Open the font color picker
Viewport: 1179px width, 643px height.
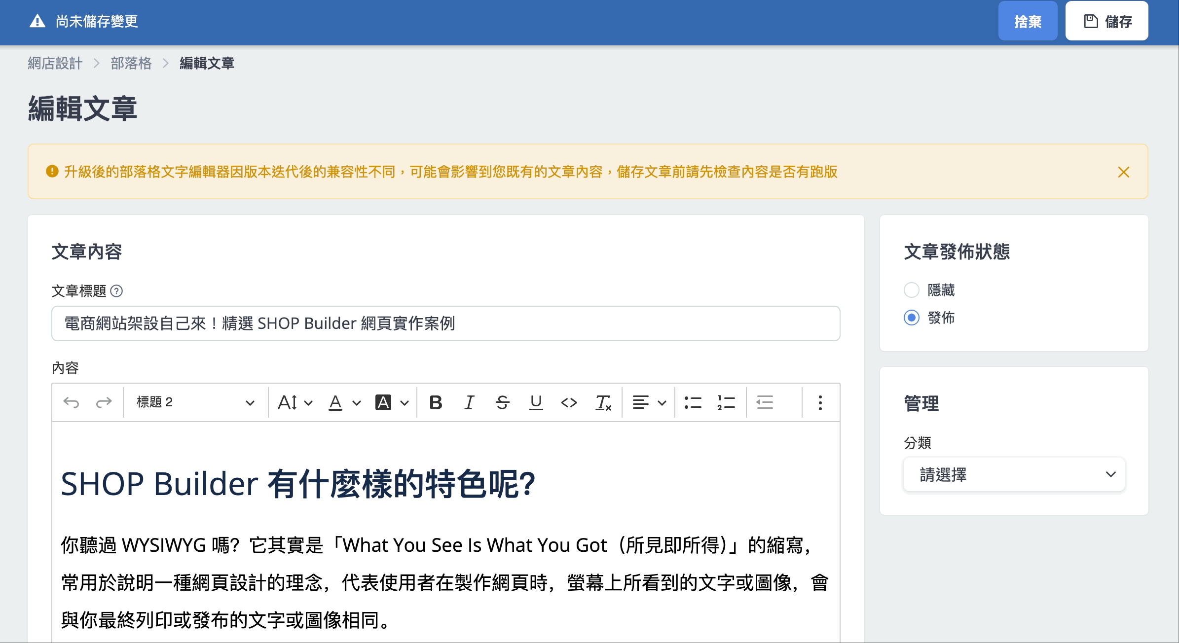coord(344,402)
